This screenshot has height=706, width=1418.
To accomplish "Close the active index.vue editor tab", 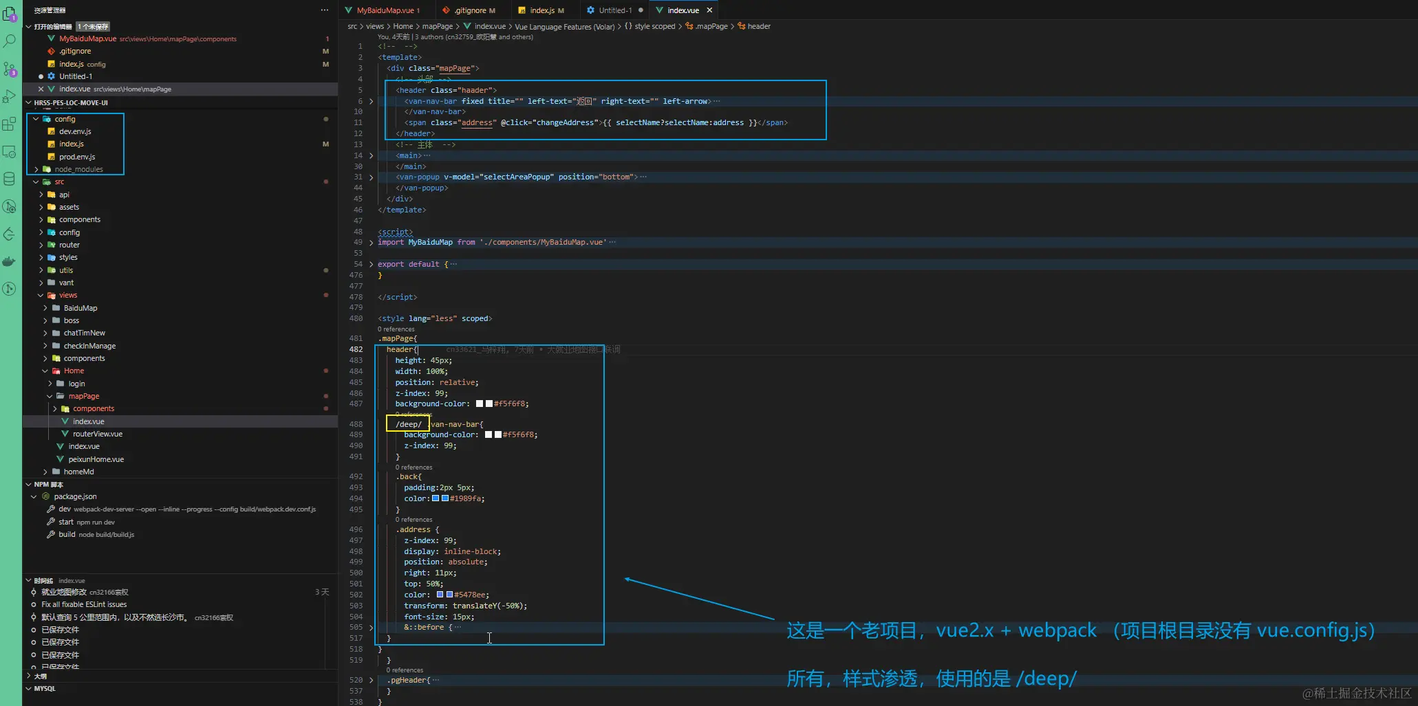I will [709, 10].
